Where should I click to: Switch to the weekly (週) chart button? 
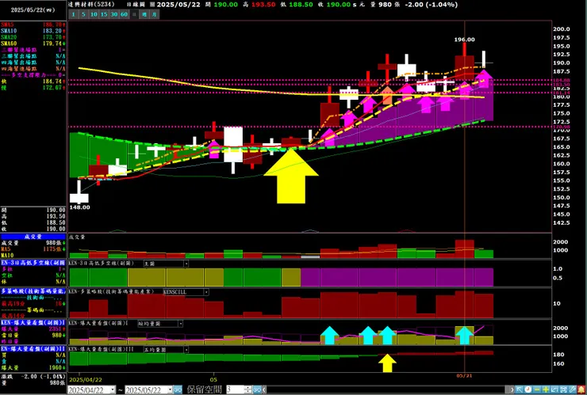[144, 14]
